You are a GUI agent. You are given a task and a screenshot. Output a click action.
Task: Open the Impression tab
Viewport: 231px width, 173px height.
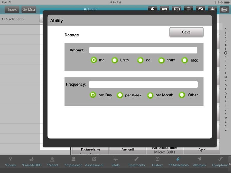tap(73, 162)
